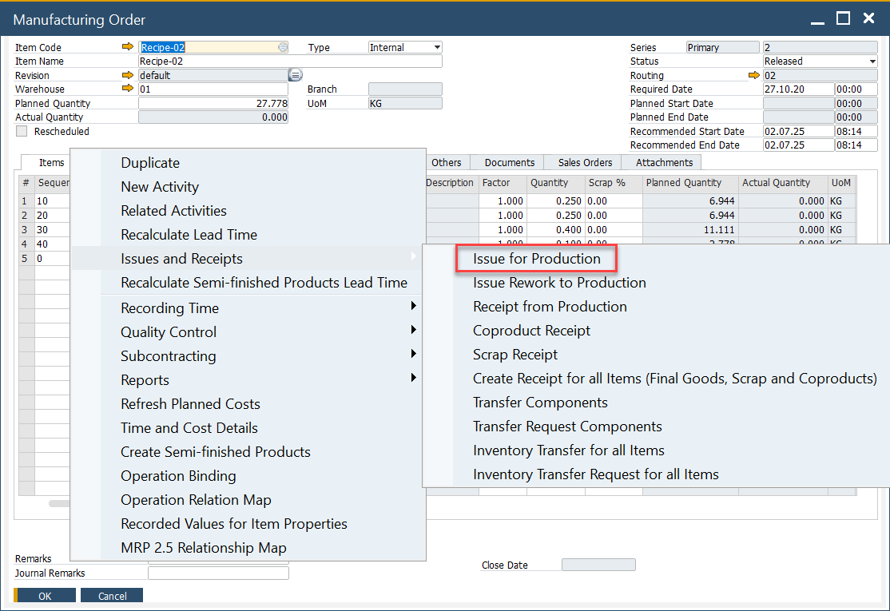Click the Journal Remarks input field

[x=218, y=573]
